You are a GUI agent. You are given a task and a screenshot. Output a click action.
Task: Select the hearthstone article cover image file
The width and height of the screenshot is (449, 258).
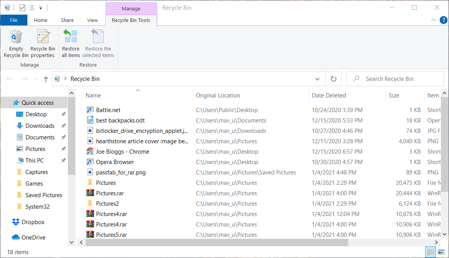point(142,141)
